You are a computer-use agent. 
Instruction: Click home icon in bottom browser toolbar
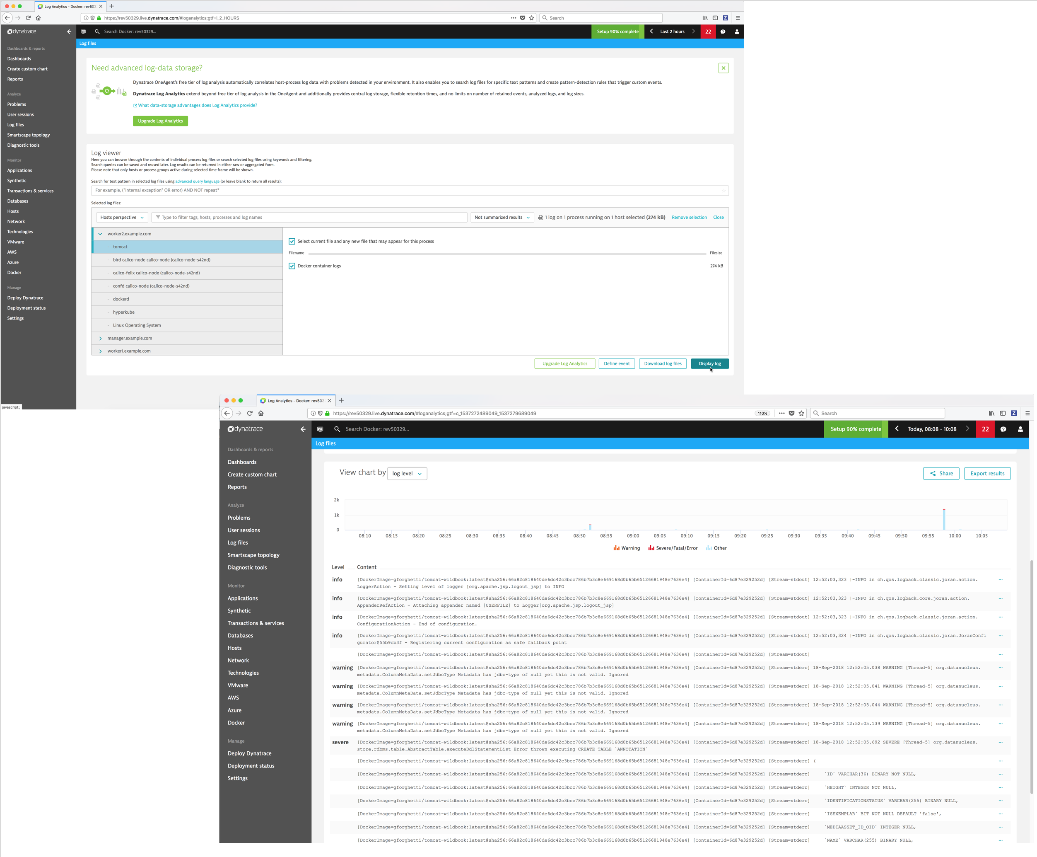(261, 413)
